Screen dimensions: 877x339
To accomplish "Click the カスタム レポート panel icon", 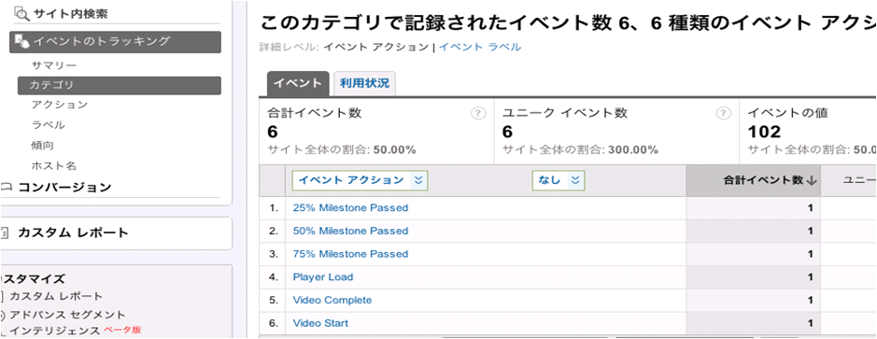I will 6,233.
